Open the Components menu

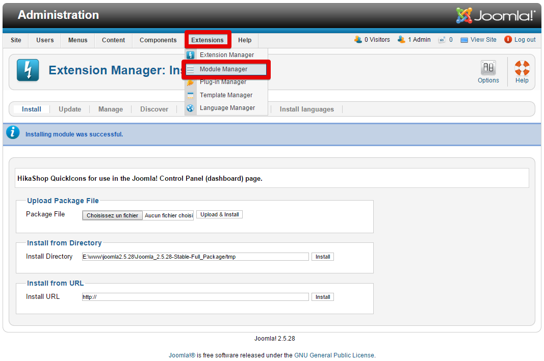(x=158, y=40)
